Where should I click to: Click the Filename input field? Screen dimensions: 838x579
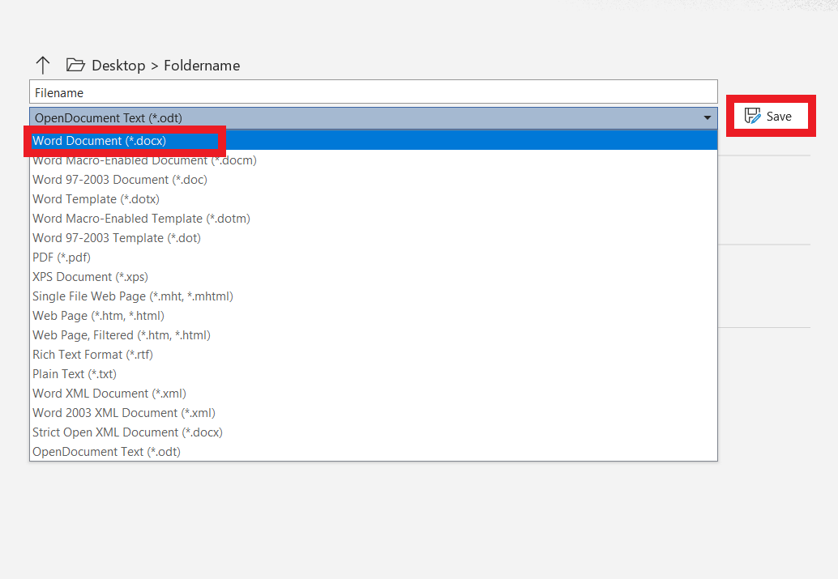(x=373, y=92)
